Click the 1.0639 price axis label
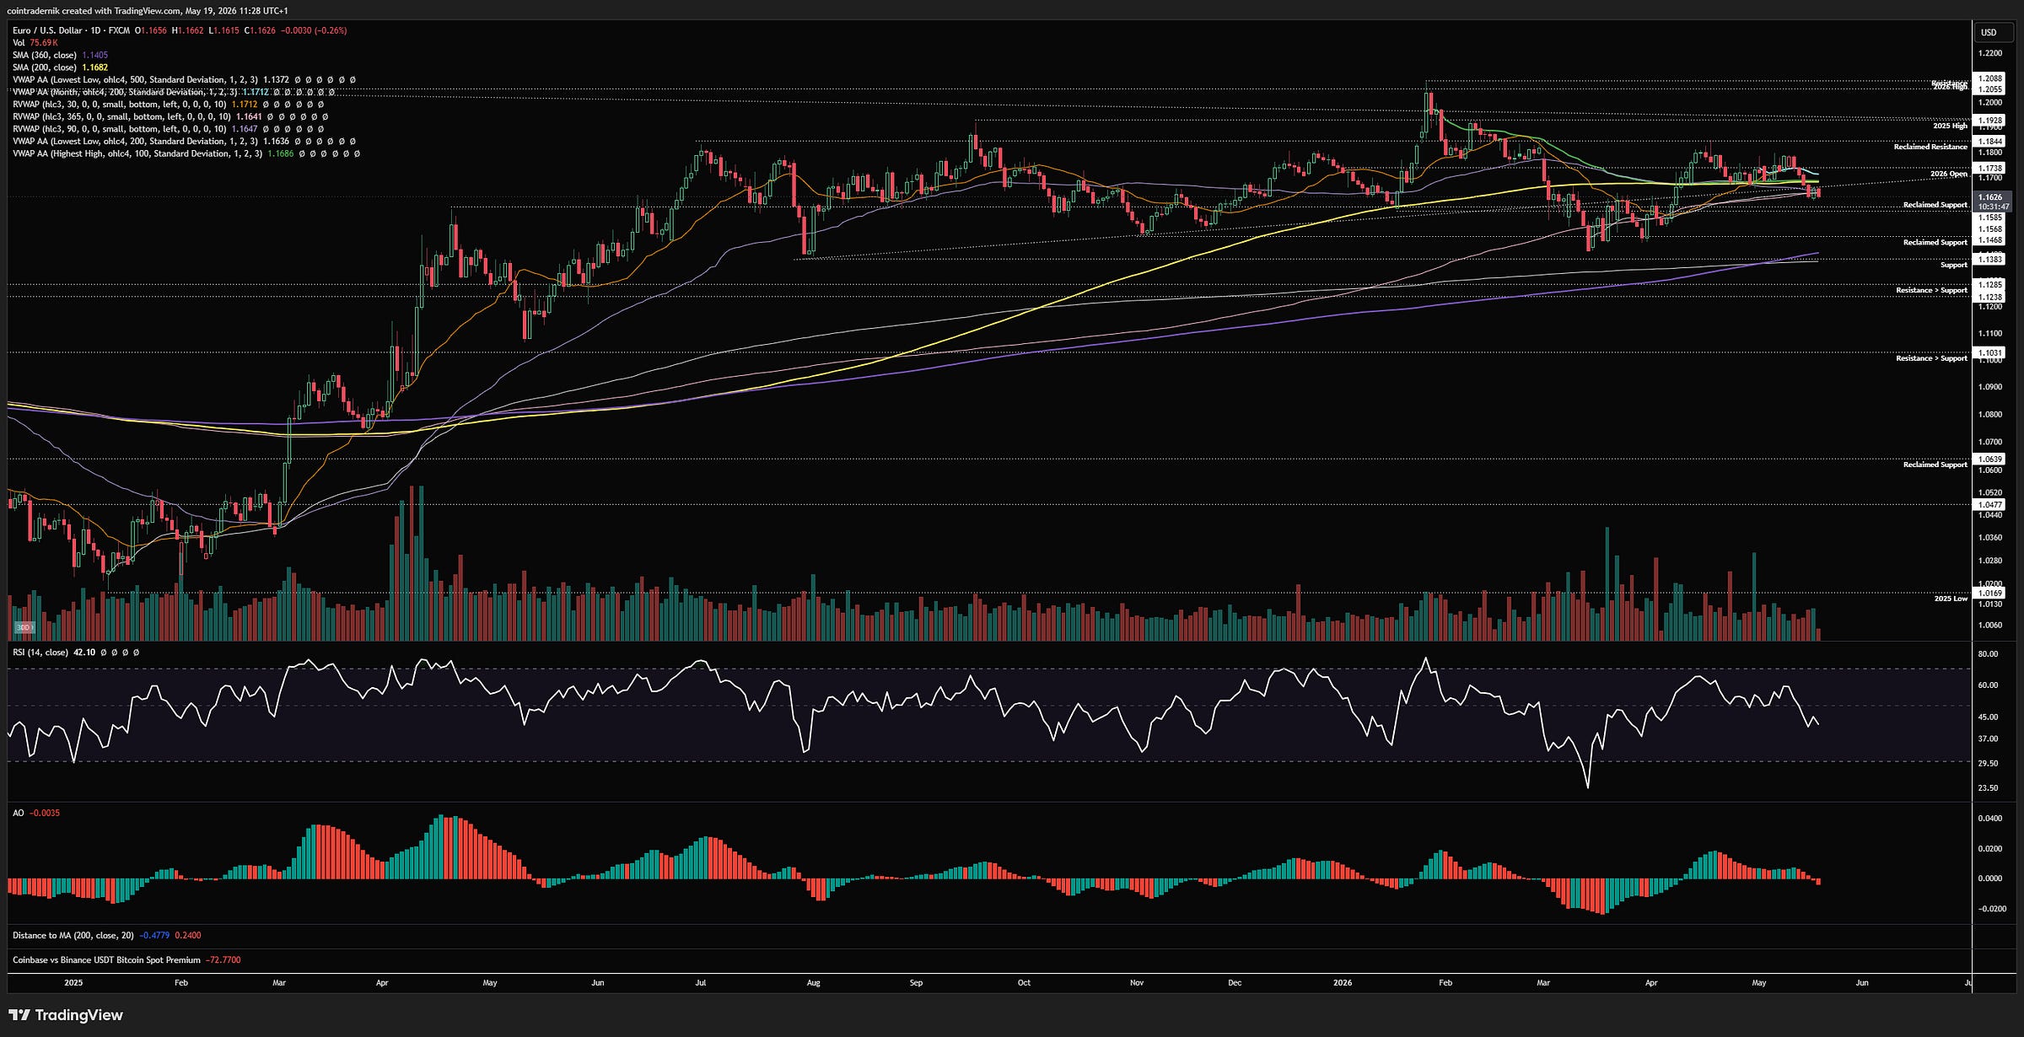This screenshot has width=2024, height=1037. 1989,459
